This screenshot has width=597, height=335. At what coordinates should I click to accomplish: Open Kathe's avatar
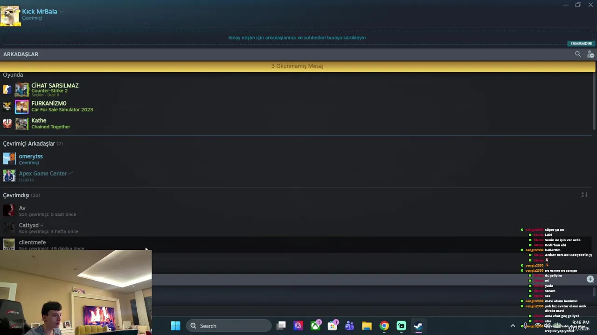[x=22, y=123]
